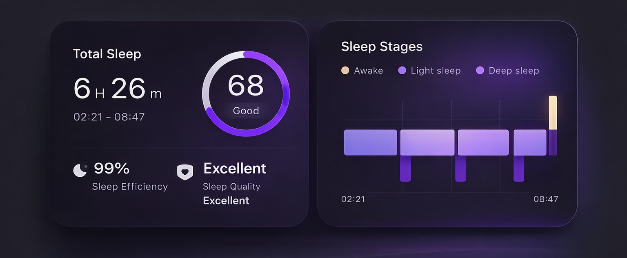Click the 99% efficiency value
Viewport: 627px width, 258px height.
click(x=111, y=168)
